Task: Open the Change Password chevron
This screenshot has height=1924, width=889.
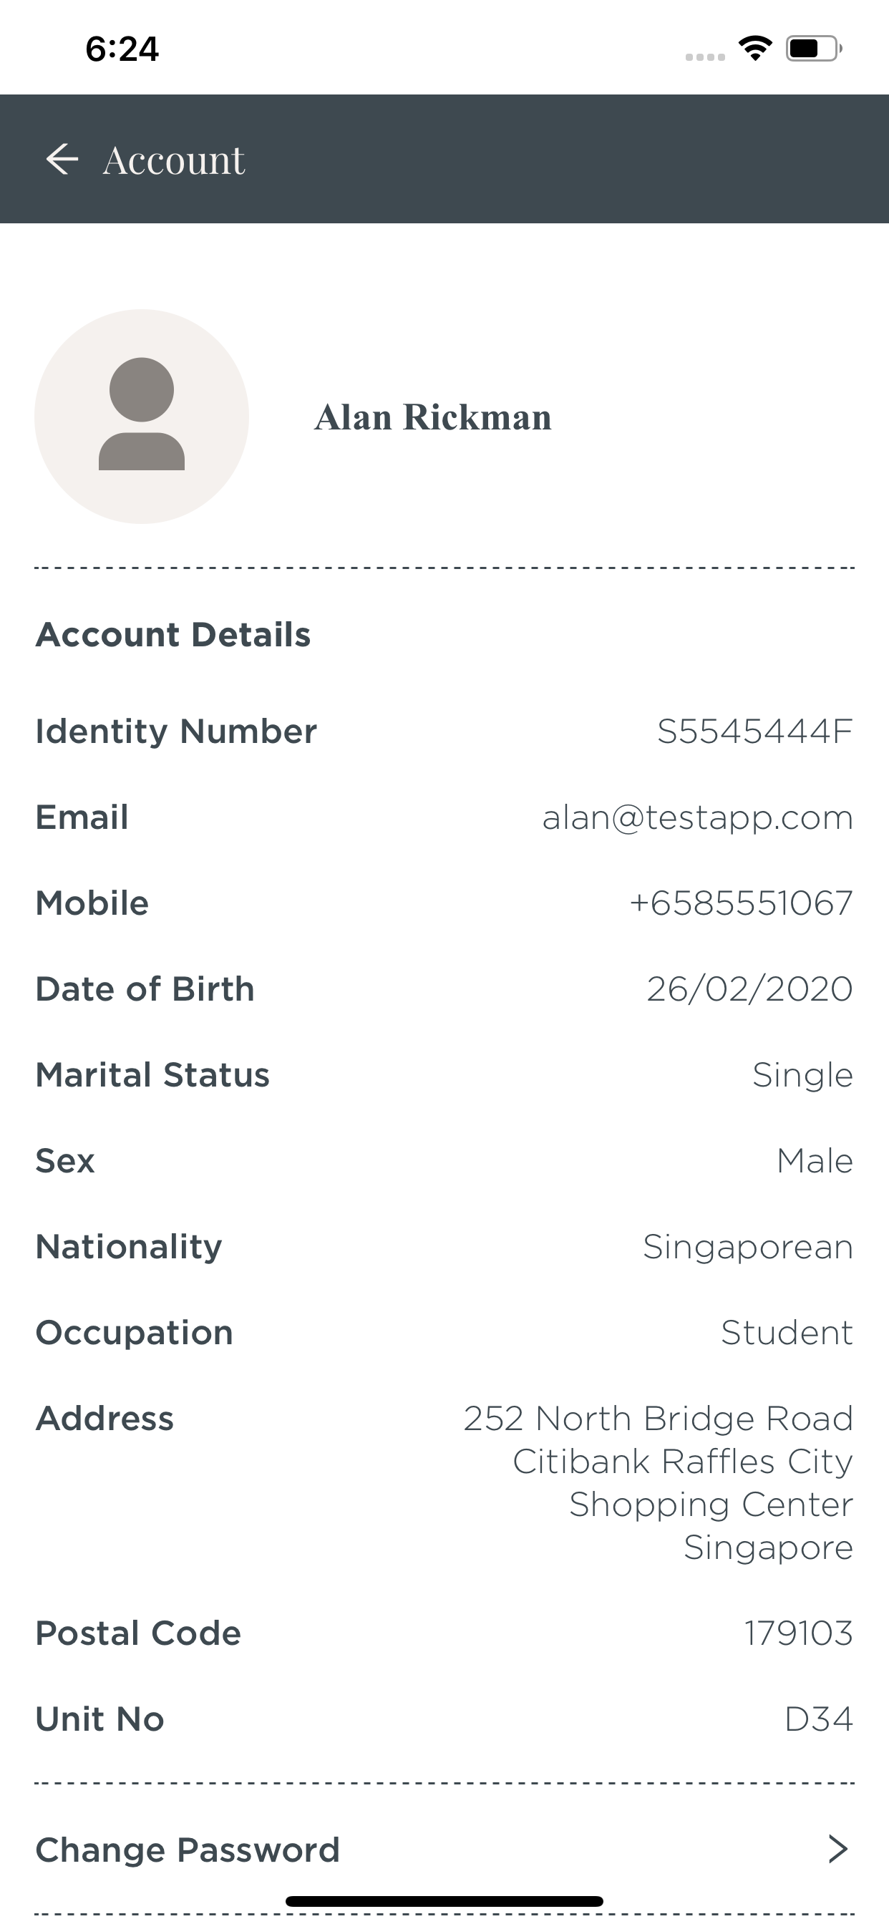Action: point(838,1850)
